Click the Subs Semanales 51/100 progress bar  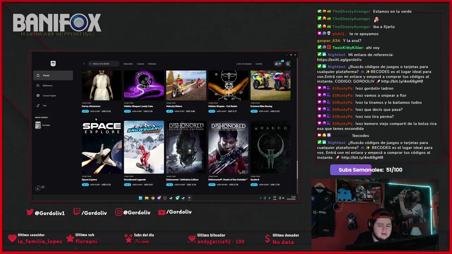click(x=367, y=170)
